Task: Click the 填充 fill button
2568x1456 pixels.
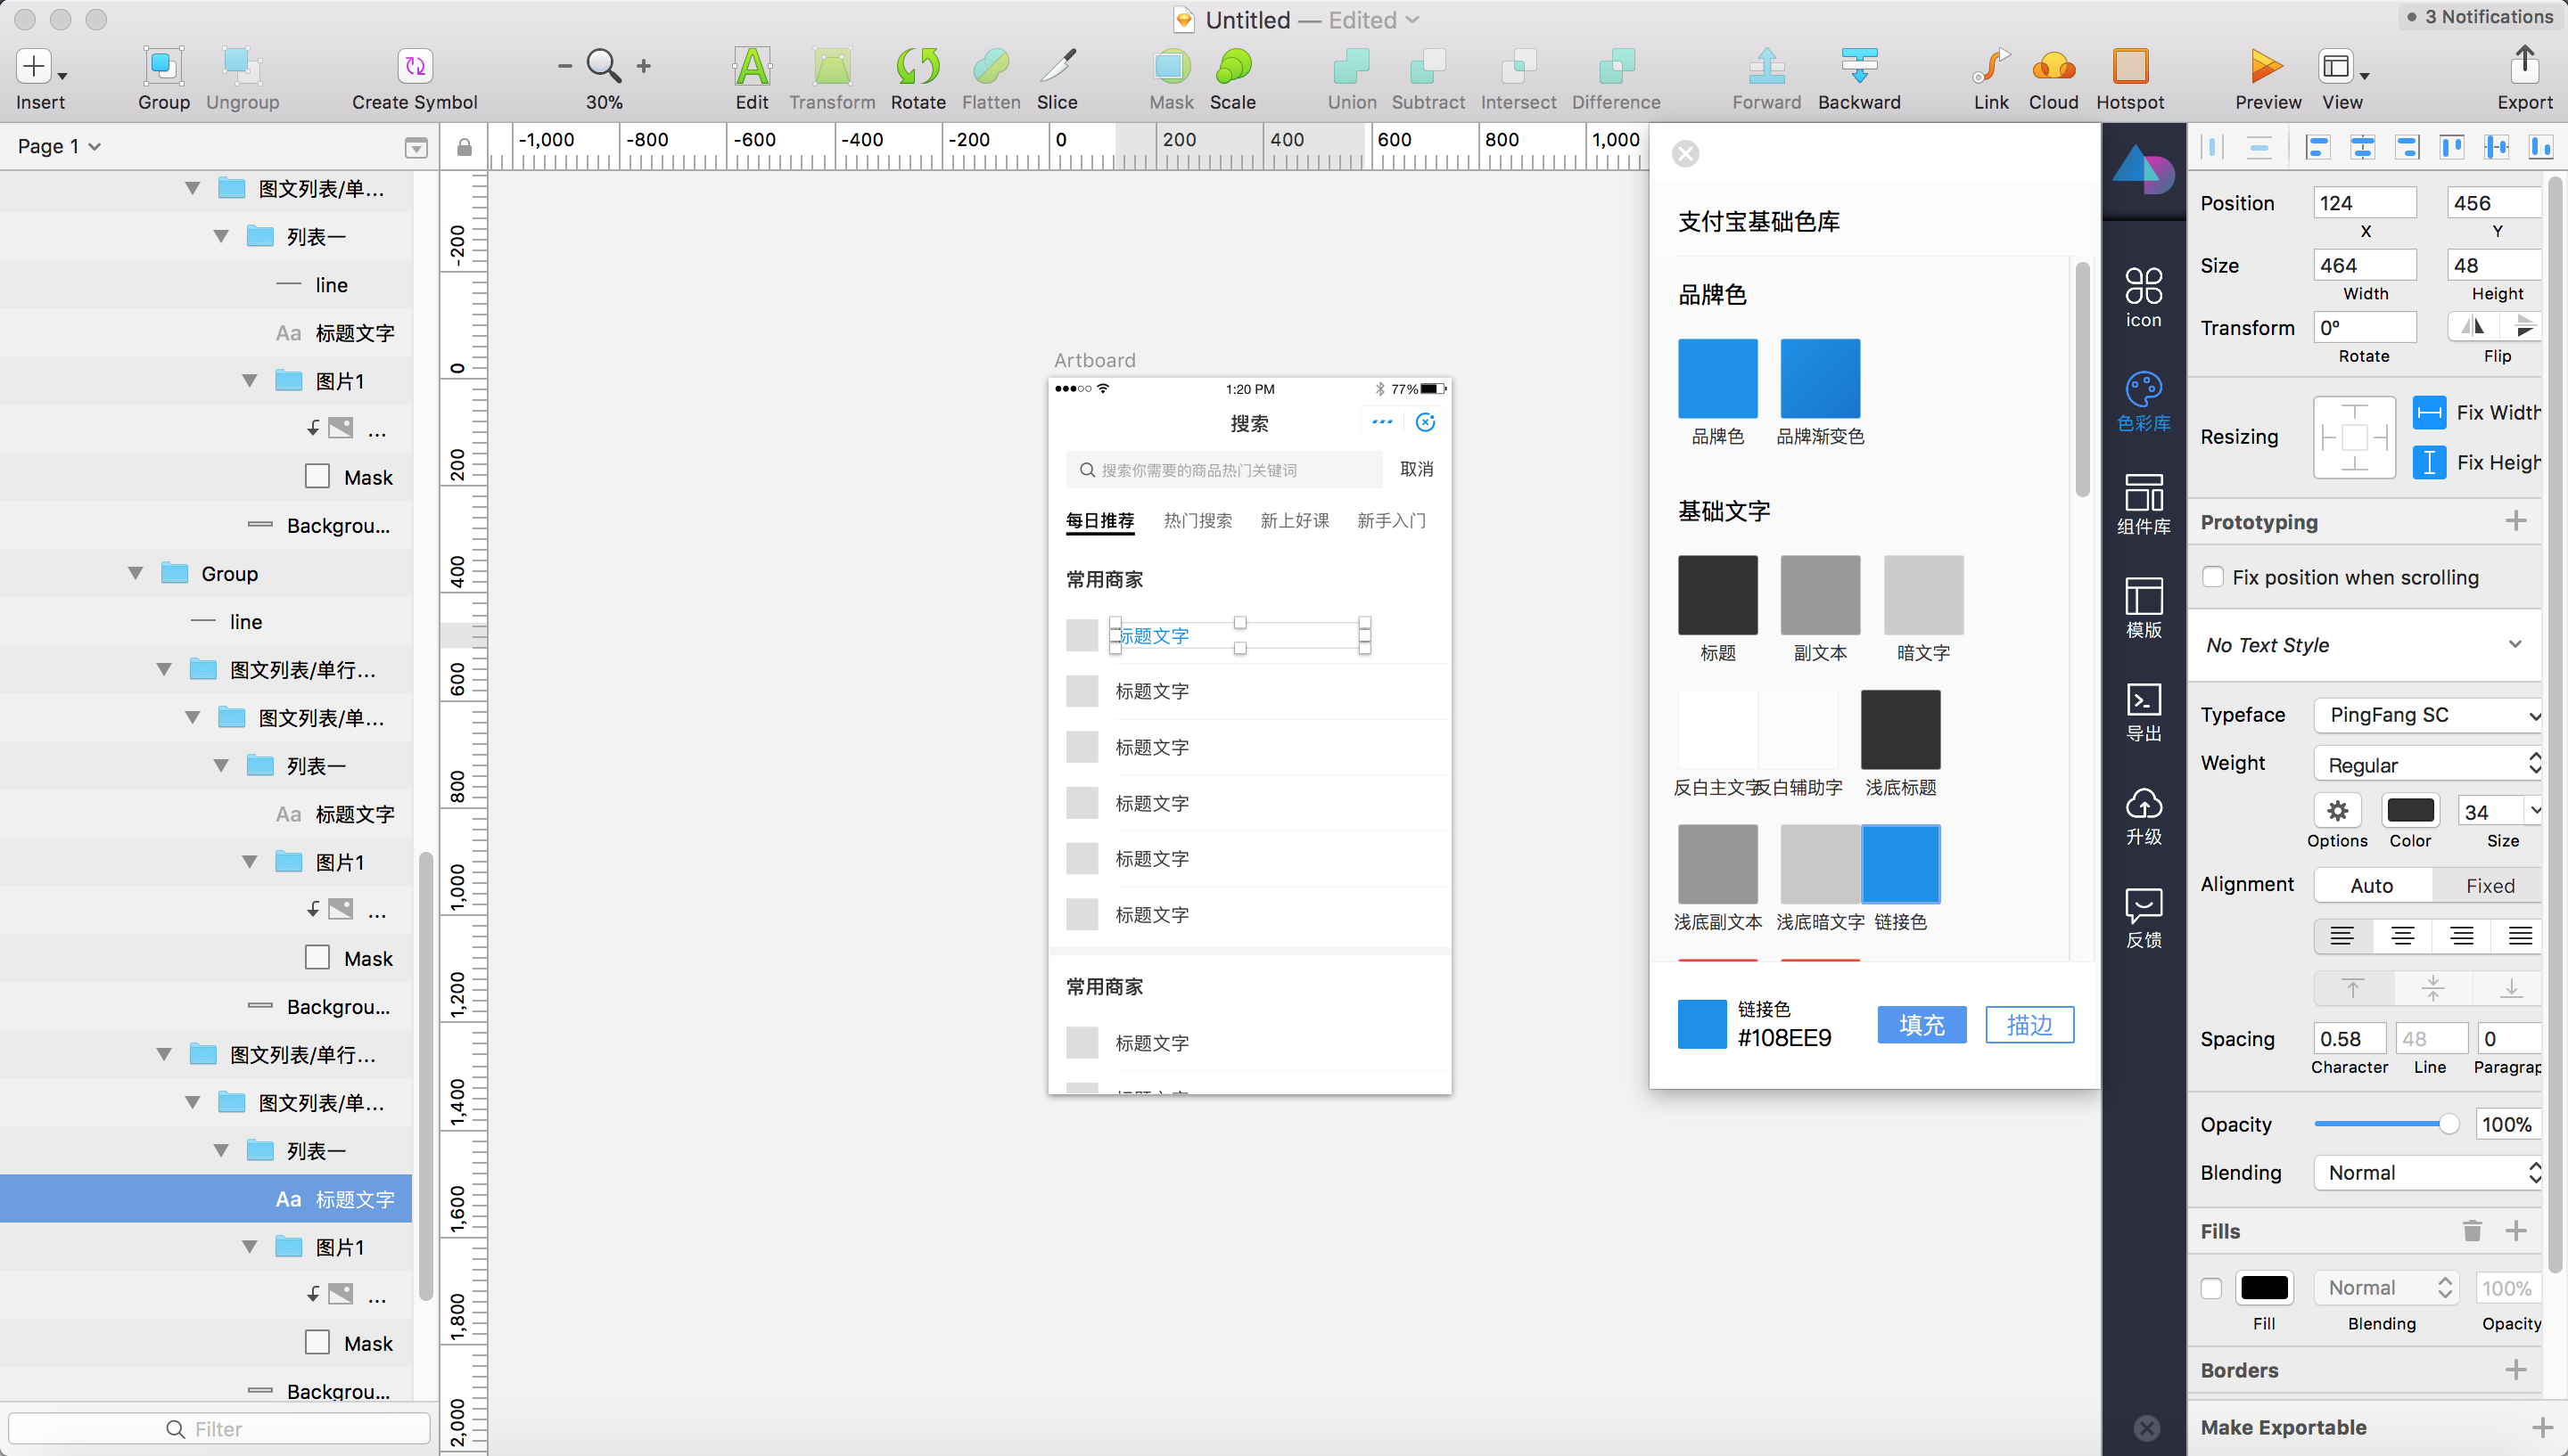Action: click(1921, 1024)
